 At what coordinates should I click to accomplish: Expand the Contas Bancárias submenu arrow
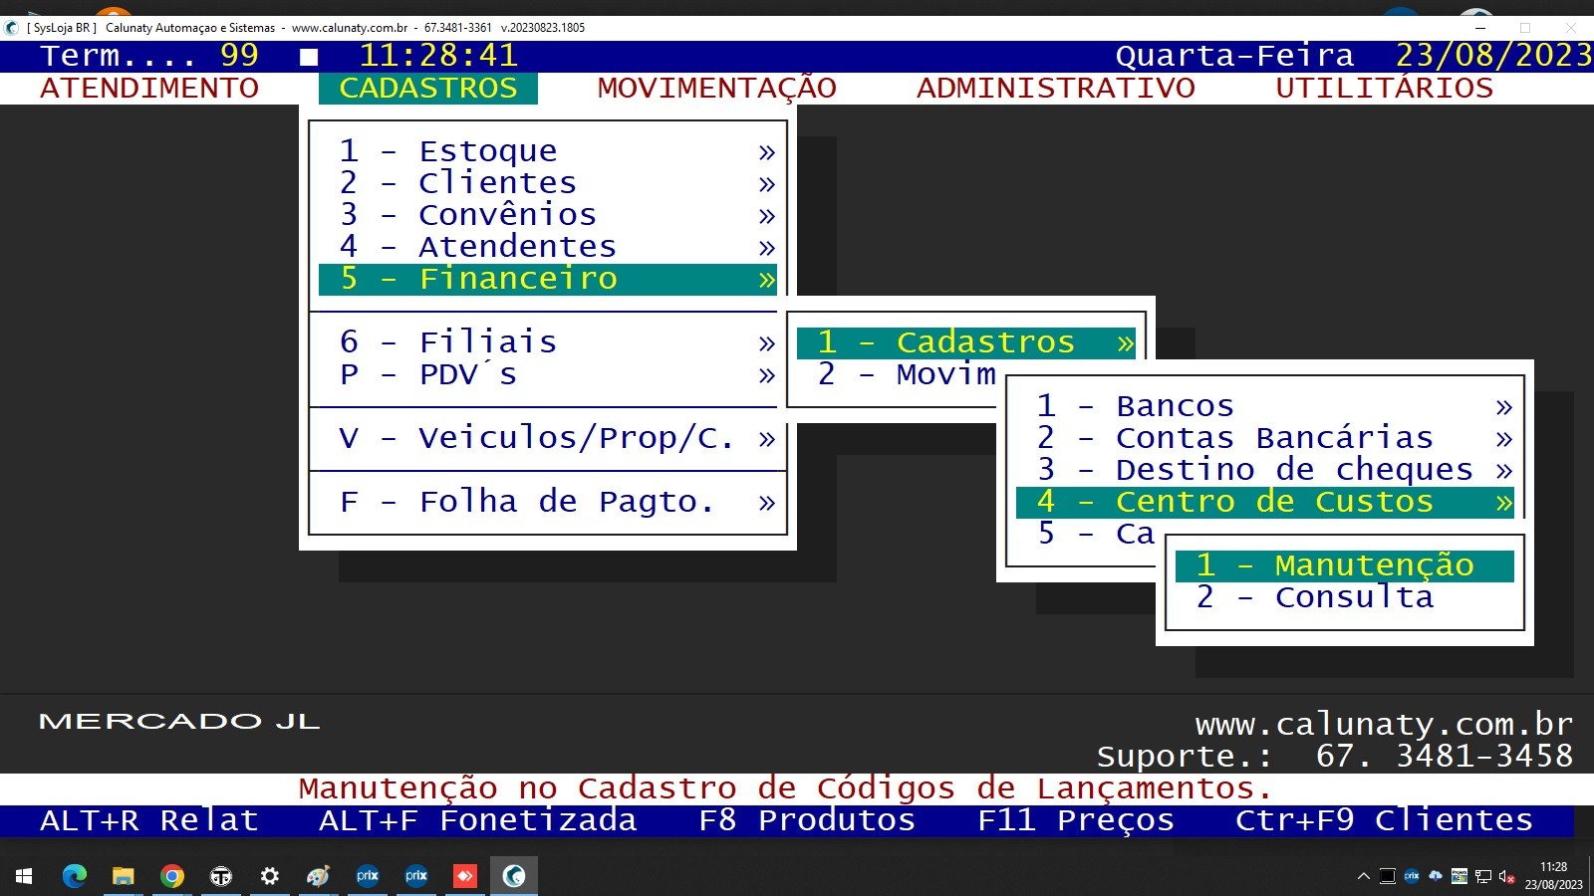tap(1503, 438)
